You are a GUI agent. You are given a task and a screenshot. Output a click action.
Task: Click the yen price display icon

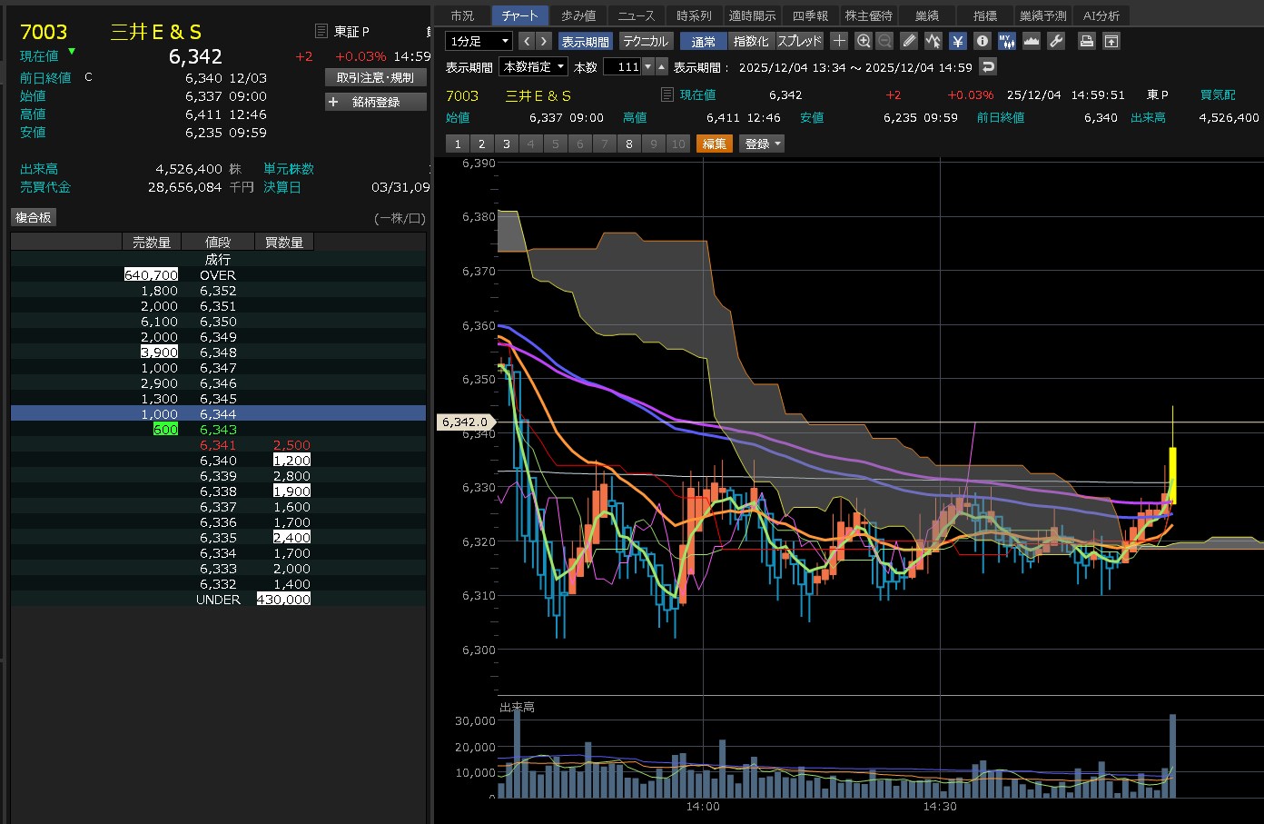click(958, 41)
